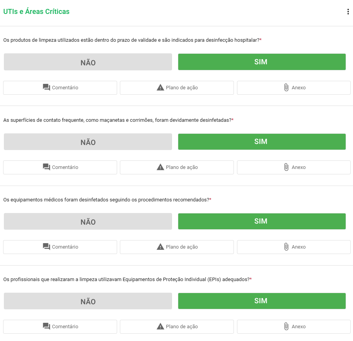Click the green SIM answer for cleaning products
Viewport: 353px width, 341px height.
coord(261,61)
